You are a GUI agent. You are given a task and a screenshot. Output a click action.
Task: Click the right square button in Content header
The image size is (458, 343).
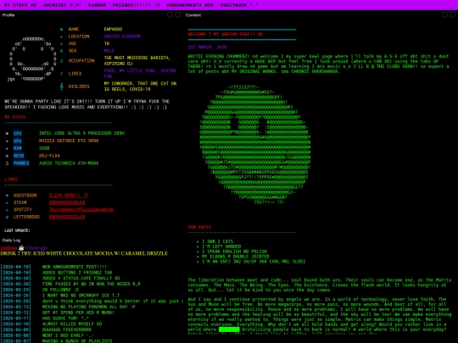pyautogui.click(x=452, y=15)
